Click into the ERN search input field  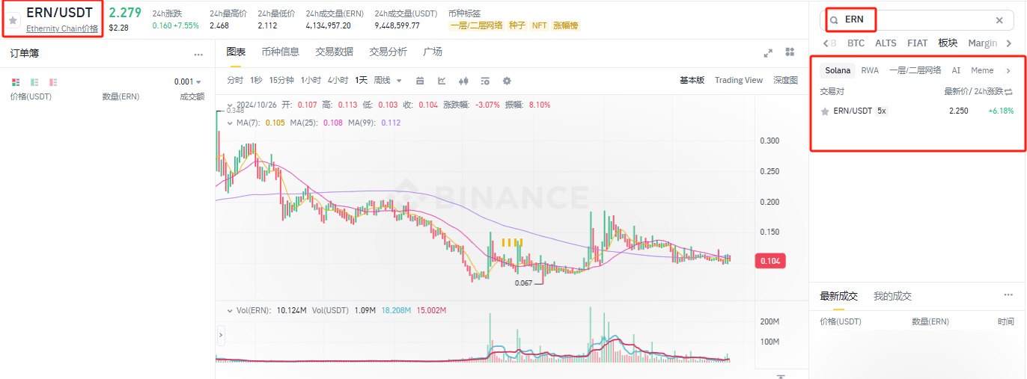(913, 20)
